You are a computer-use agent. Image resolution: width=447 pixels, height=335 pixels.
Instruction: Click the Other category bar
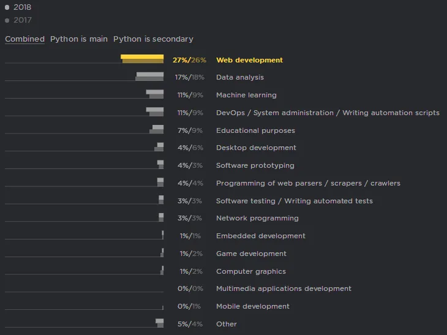[x=160, y=323]
